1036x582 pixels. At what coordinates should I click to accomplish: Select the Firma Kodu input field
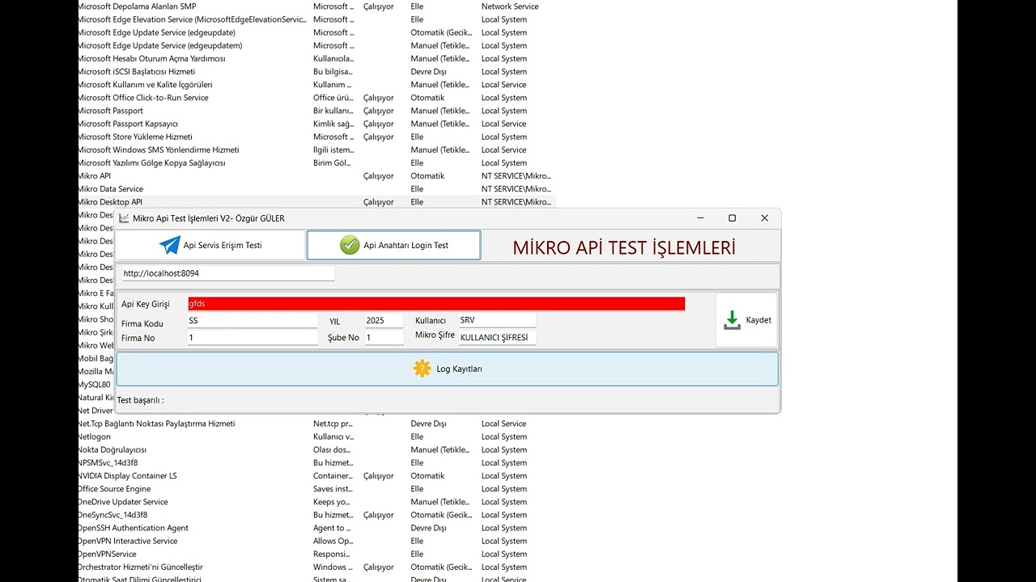(253, 321)
